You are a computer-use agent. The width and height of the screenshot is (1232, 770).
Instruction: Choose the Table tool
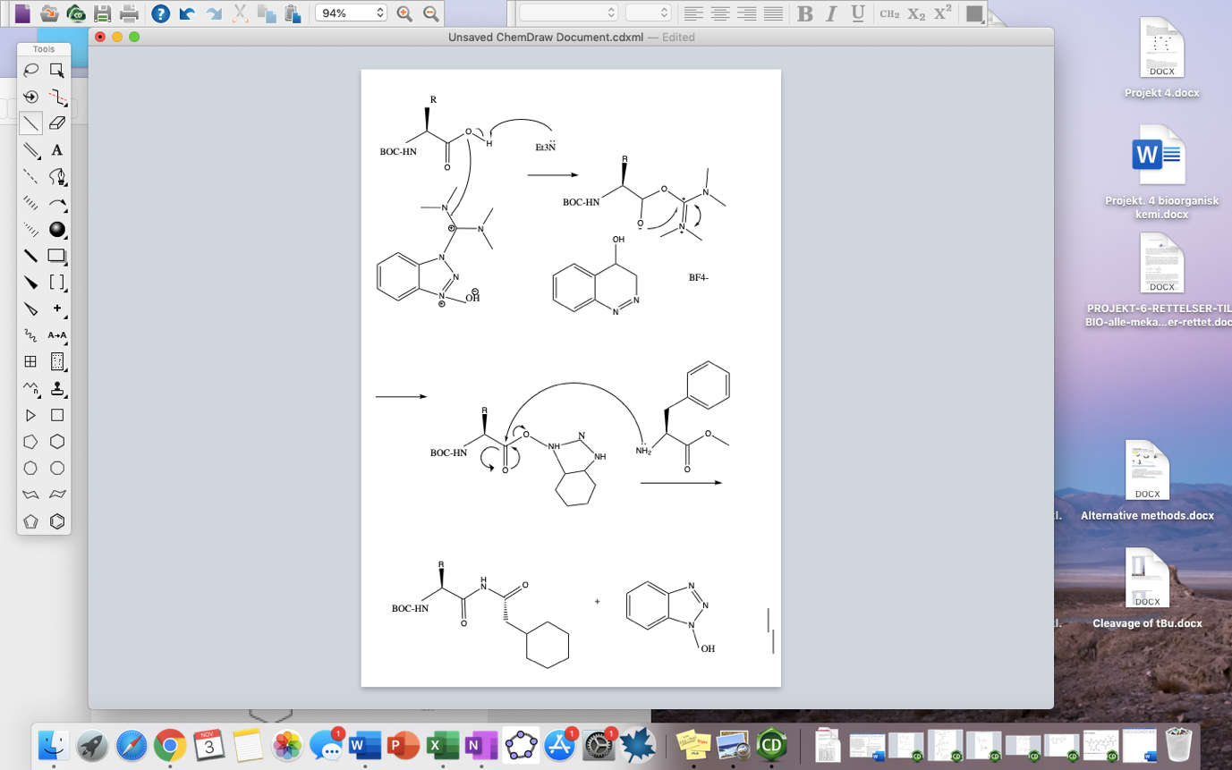pyautogui.click(x=30, y=362)
